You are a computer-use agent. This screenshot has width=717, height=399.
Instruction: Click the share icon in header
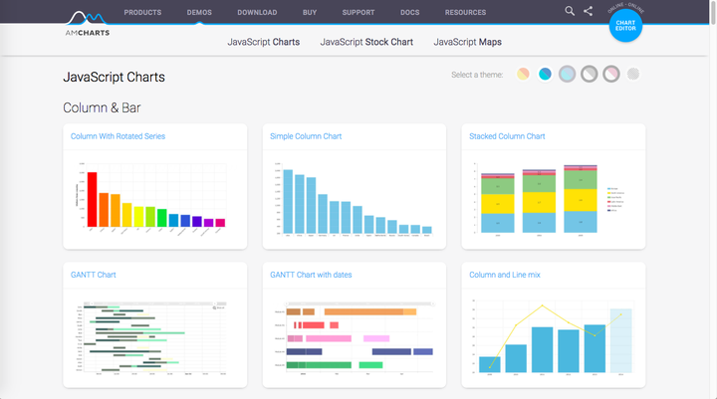pyautogui.click(x=589, y=11)
